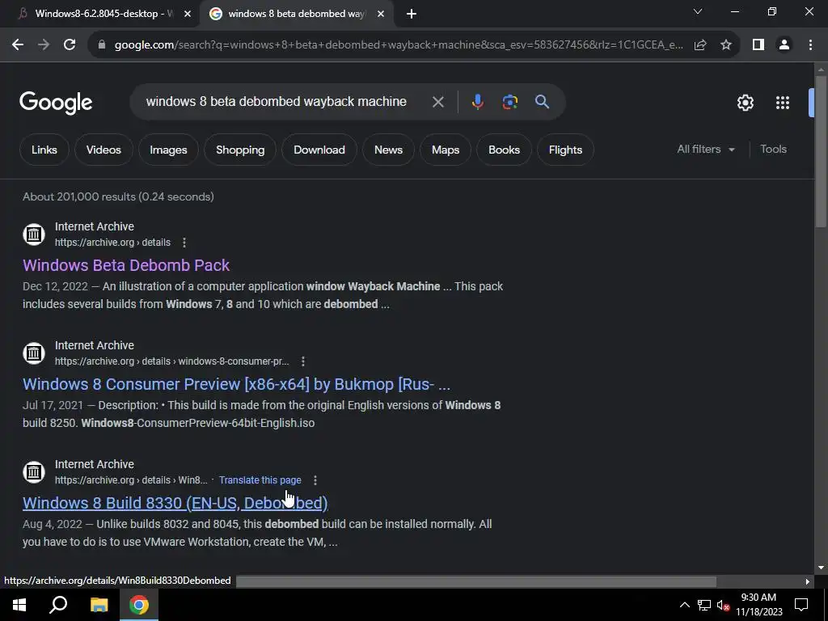Open the Chrome profile icon
828x621 pixels.
click(x=784, y=45)
